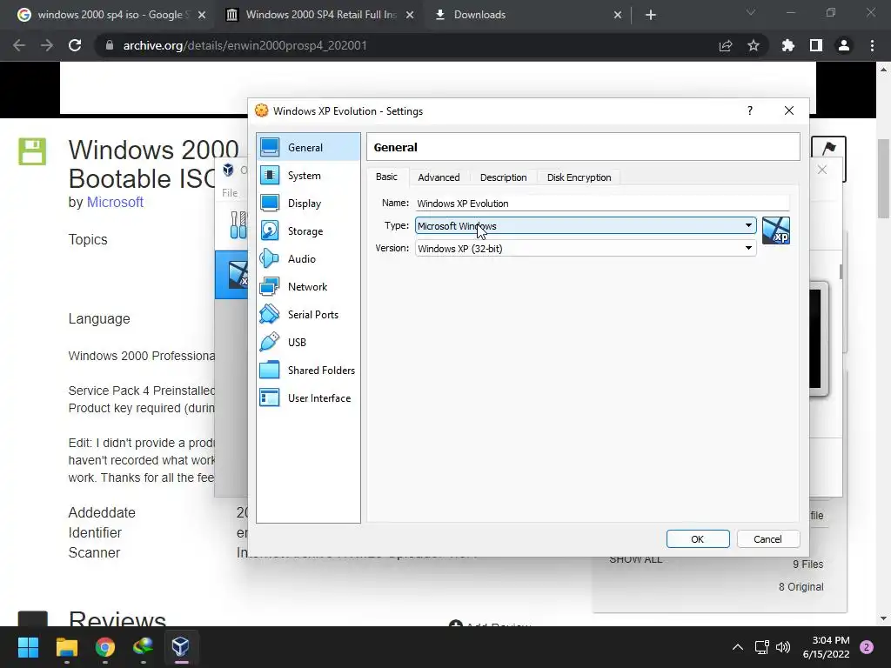Open the Network settings category
891x668 pixels.
(308, 287)
